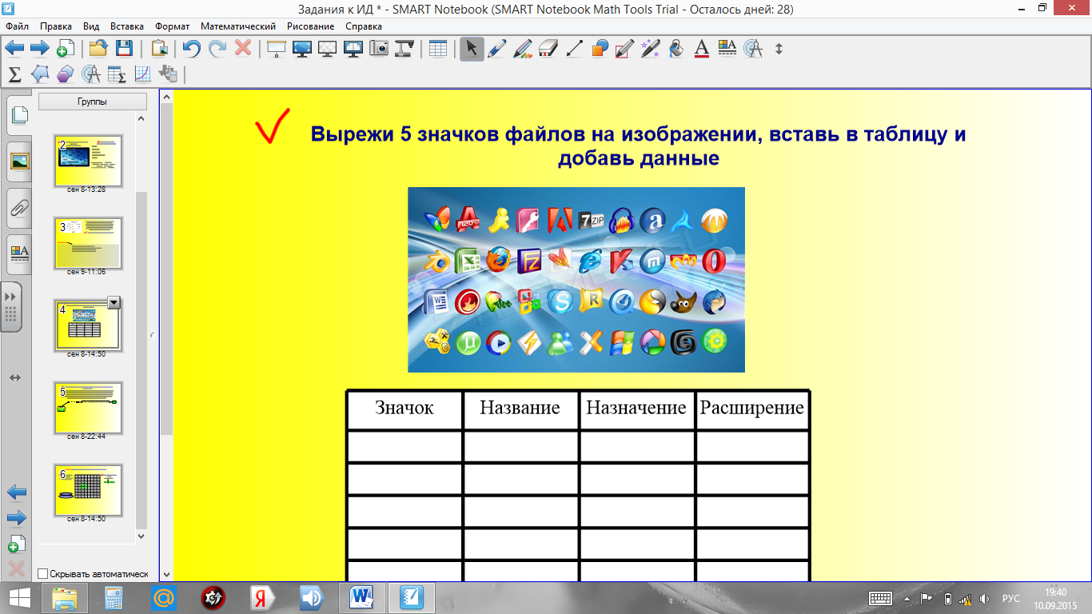1092x614 pixels.
Task: Undo the last action
Action: click(192, 48)
